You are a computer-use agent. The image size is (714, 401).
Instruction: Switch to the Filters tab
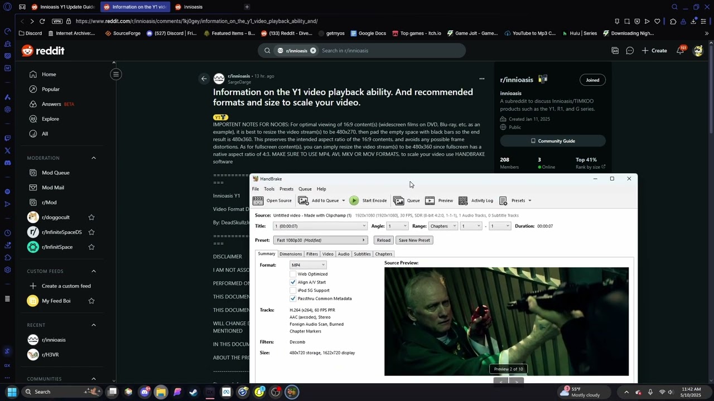(312, 254)
